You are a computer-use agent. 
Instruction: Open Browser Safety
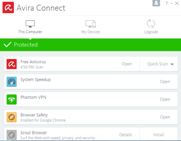point(165,117)
